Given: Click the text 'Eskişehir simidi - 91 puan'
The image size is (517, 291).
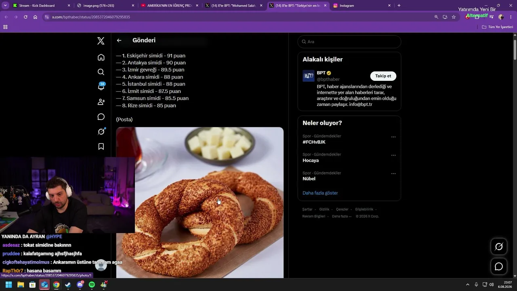Looking at the screenshot, I should 156,56.
